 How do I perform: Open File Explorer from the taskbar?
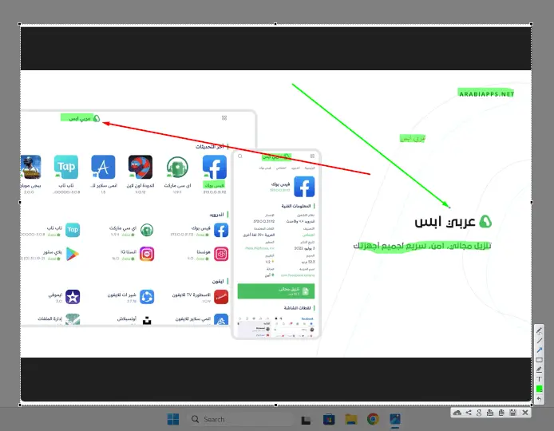pyautogui.click(x=350, y=419)
